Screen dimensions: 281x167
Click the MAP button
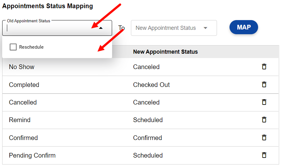244,27
